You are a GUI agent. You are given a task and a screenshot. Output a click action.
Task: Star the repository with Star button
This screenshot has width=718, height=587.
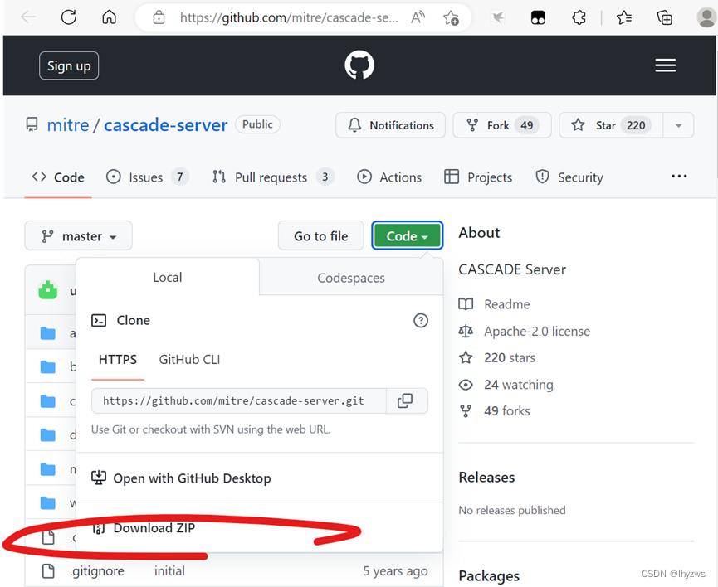click(611, 125)
